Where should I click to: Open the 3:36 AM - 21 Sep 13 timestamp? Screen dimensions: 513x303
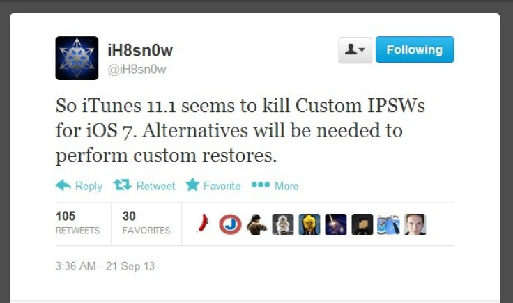tap(105, 266)
